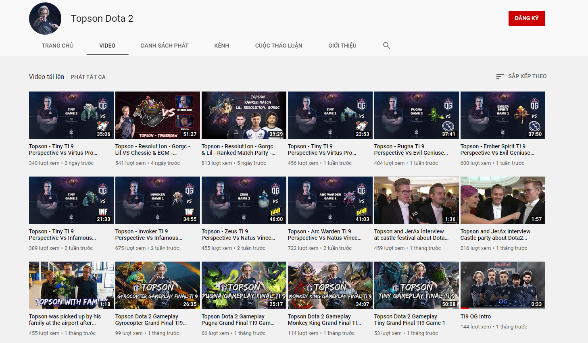Click '600 lượt xem • 1 tuần trước' text
Screen dimensions: 588x343
(x=492, y=163)
